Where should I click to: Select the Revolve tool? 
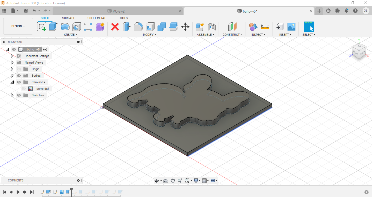pyautogui.click(x=65, y=27)
